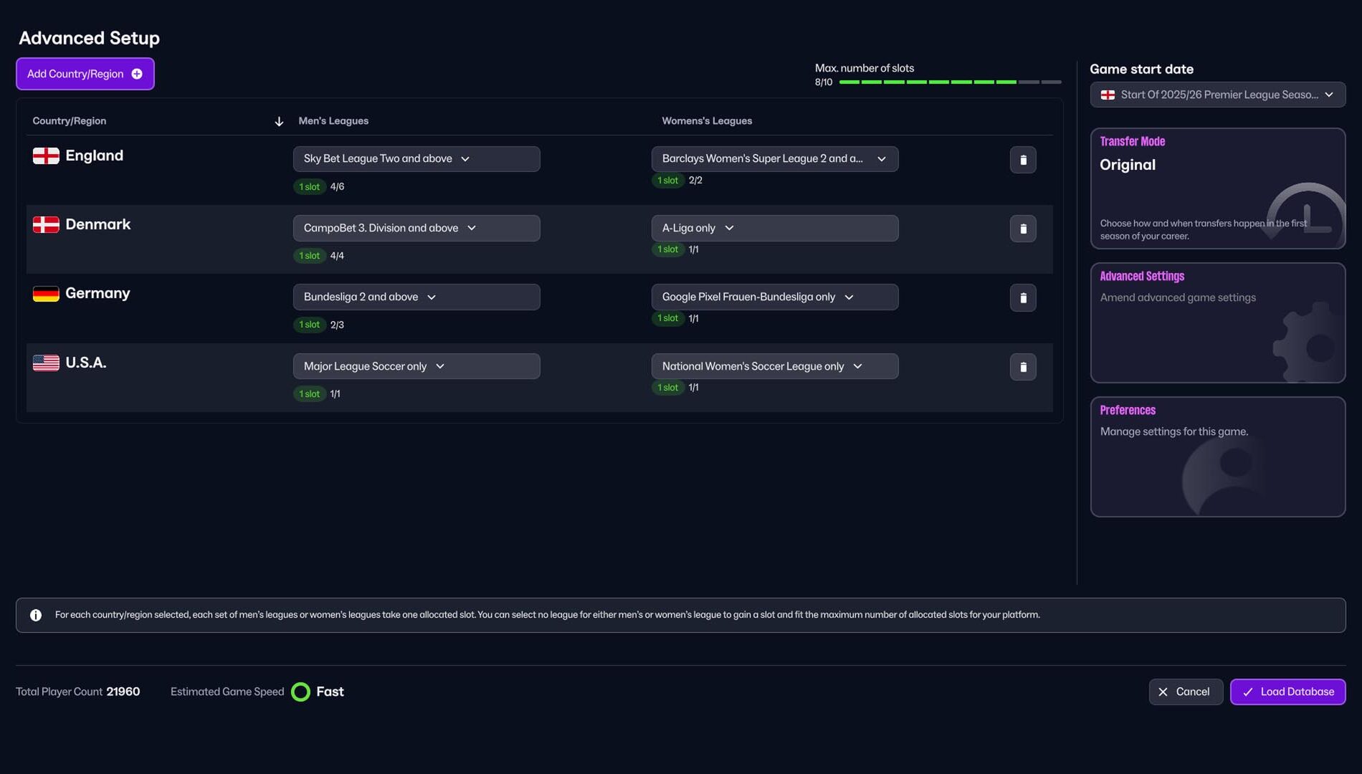Click the Germany flag icon
This screenshot has height=774, width=1362.
[x=45, y=292]
